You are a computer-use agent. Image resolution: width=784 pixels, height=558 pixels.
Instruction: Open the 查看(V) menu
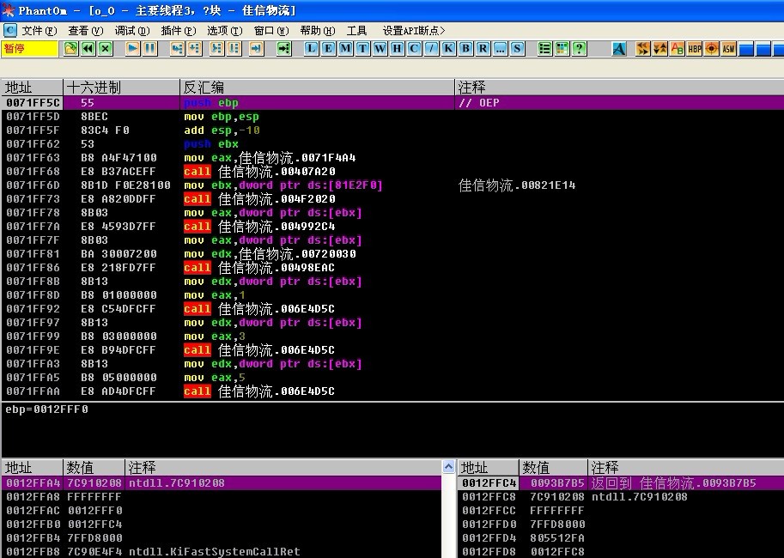(x=86, y=31)
